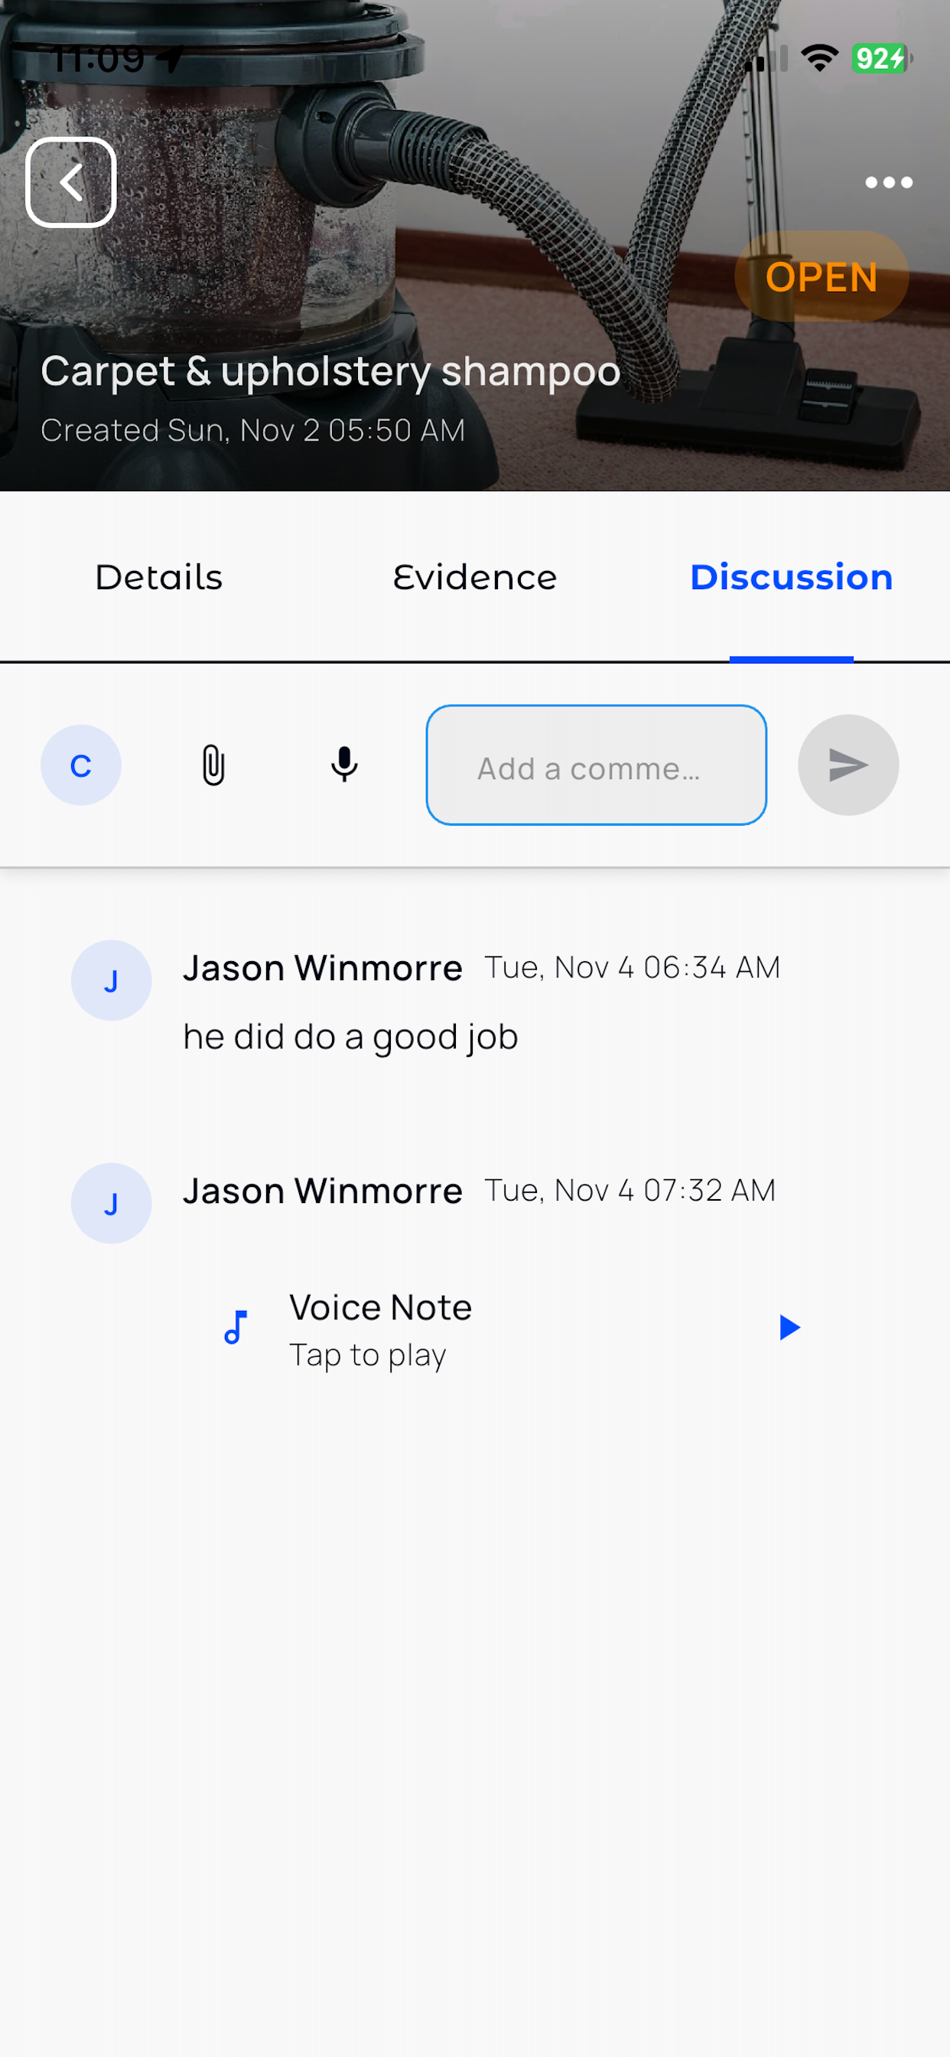Viewport: 950px width, 2057px height.
Task: Tap the OPEN status badge
Action: click(821, 277)
